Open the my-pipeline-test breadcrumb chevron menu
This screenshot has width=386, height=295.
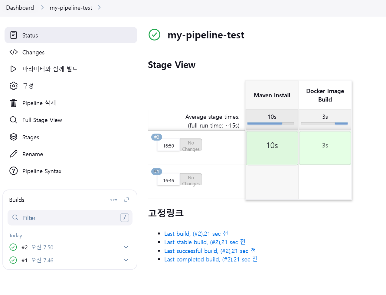pyautogui.click(x=99, y=8)
